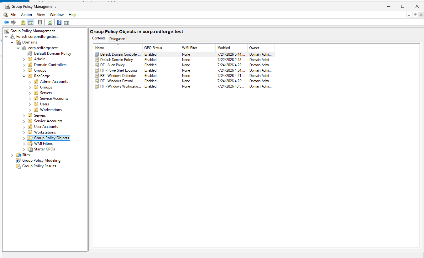Click Modified date of RF - PowerShell Logging
This screenshot has width=424, height=258.
(231, 70)
